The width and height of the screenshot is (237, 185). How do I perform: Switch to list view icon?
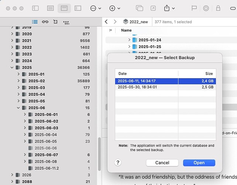50,8
